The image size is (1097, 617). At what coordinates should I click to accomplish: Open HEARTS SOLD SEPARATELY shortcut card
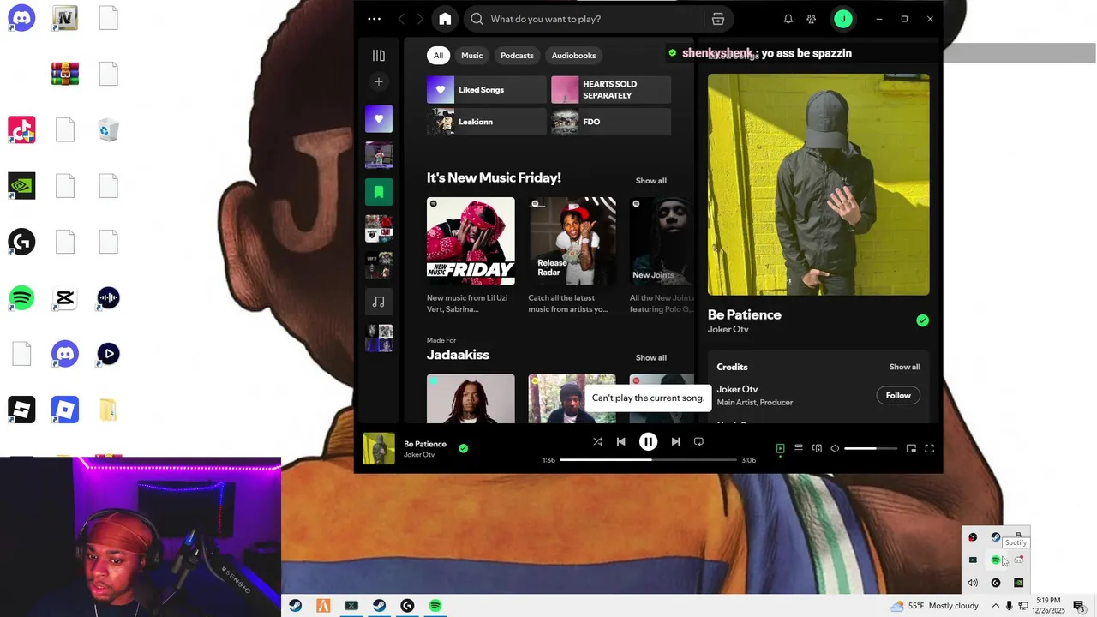tap(611, 90)
